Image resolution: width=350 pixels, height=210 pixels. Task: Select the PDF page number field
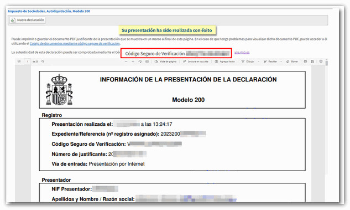tap(27, 62)
